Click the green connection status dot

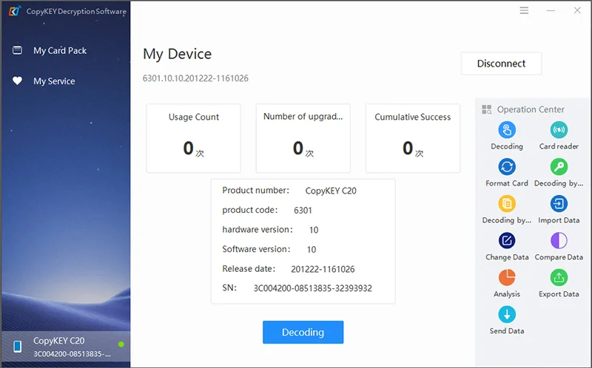click(x=121, y=344)
